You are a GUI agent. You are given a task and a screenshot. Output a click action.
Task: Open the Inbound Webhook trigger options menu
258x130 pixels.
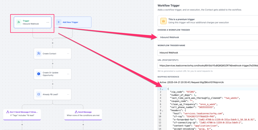(48, 23)
